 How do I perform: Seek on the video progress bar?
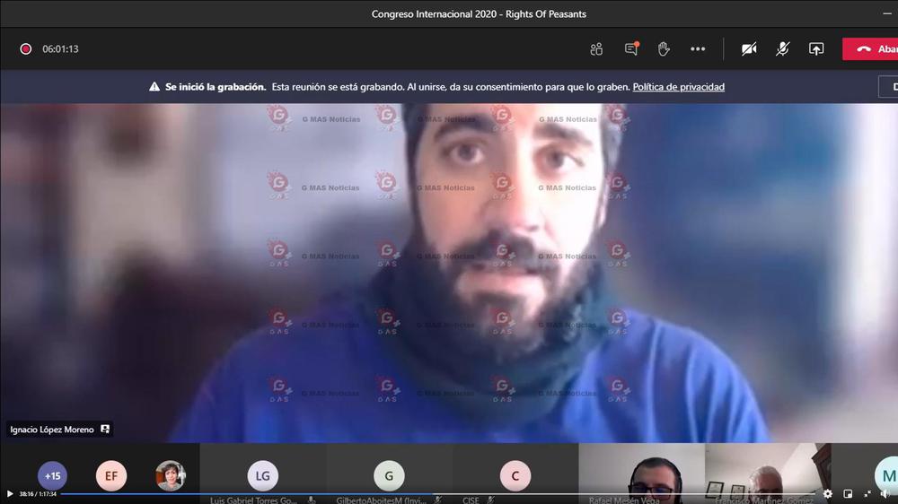[x=438, y=494]
